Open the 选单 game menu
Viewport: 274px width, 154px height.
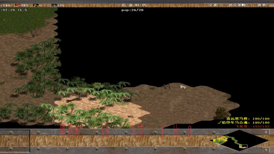pyautogui.click(x=261, y=5)
